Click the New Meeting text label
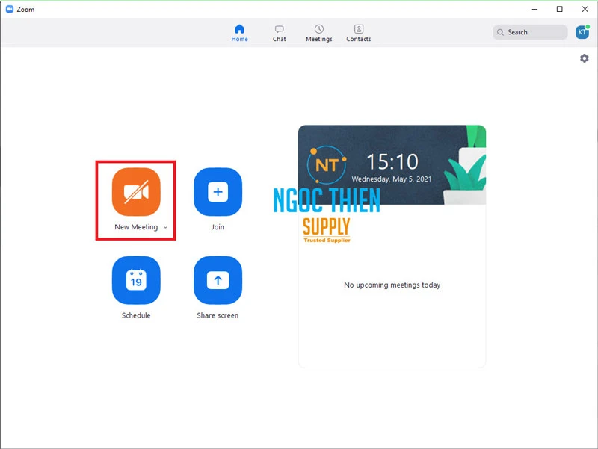This screenshot has height=449, width=598. pyautogui.click(x=135, y=227)
